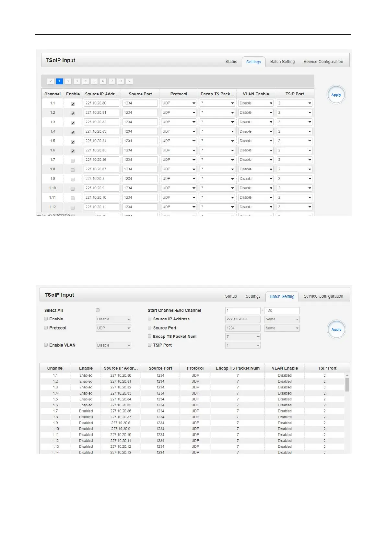The image size is (386, 546).
Task: Open Service Configuration tab in lower panel
Action: 323,296
